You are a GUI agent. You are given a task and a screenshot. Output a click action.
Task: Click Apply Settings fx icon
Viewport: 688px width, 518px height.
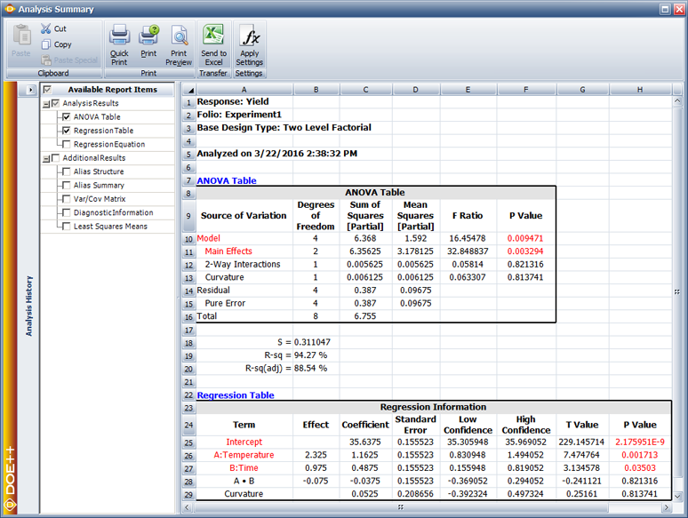(249, 35)
